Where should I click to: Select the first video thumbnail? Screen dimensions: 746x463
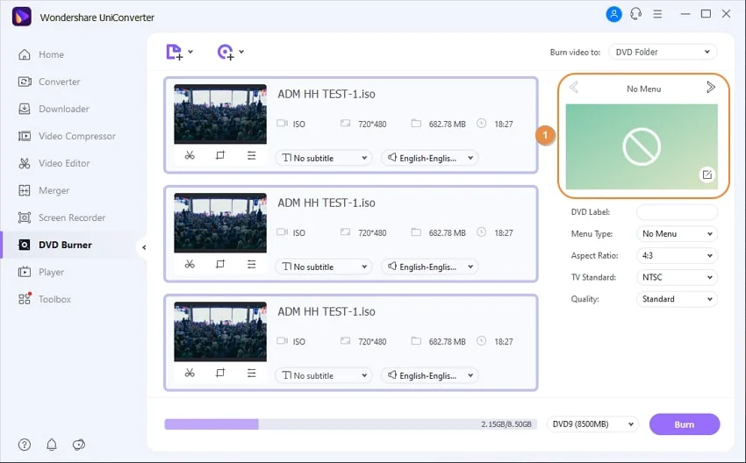tap(220, 114)
